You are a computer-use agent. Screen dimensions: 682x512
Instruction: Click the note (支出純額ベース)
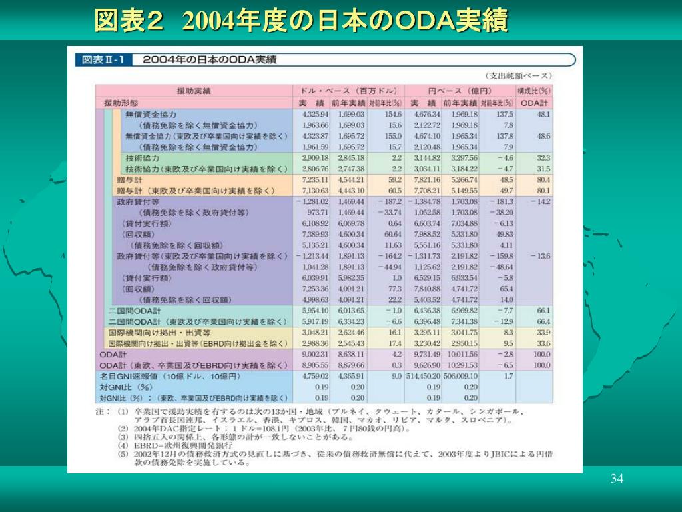[517, 76]
